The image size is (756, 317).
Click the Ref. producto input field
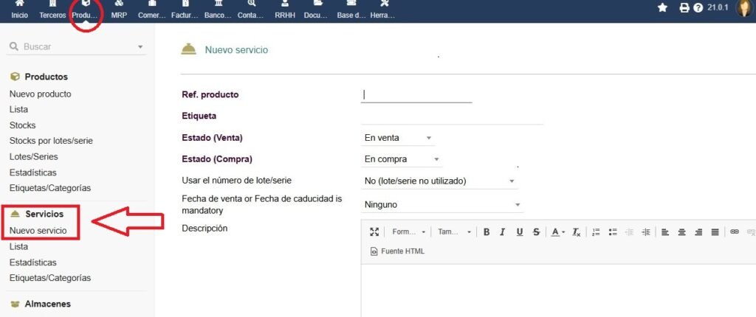(x=416, y=94)
